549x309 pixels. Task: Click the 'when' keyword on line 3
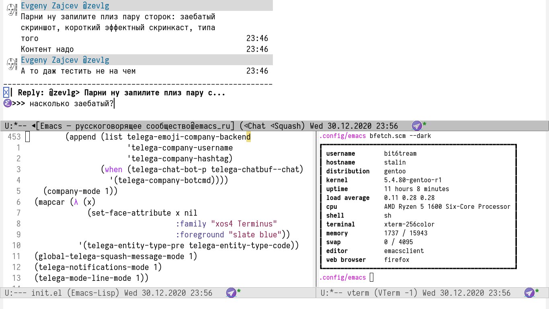114,169
